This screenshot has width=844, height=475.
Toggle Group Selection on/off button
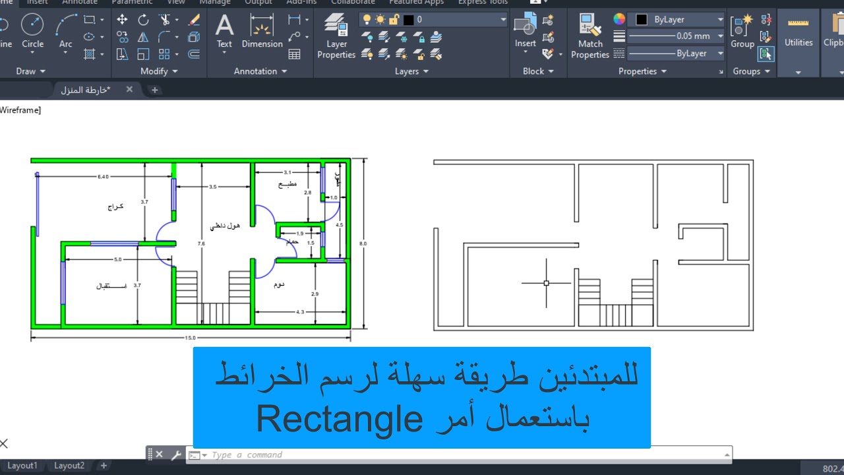tap(766, 54)
